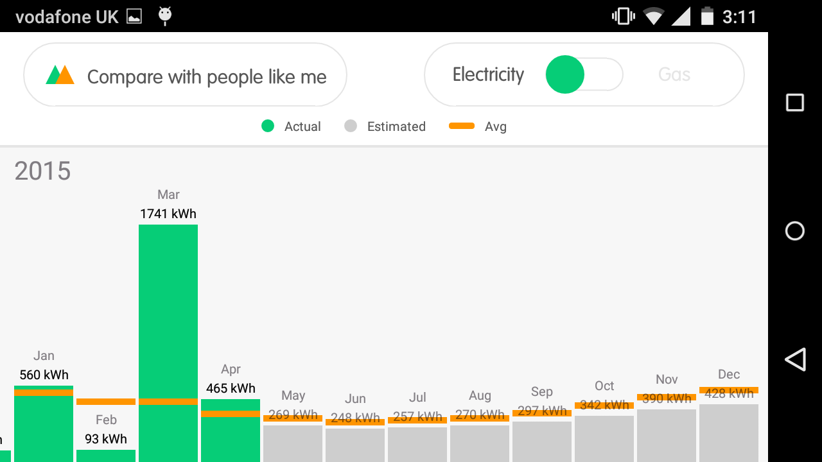The image size is (822, 462).
Task: Tap the February 93 kWh bar
Action: pos(106,455)
